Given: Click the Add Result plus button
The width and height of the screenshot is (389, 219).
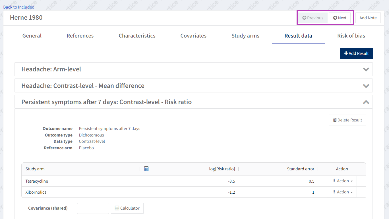Looking at the screenshot, I should pyautogui.click(x=356, y=53).
